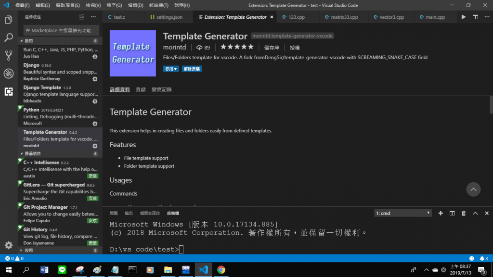493x277 pixels.
Task: Open the Help menu
Action: [182, 5]
